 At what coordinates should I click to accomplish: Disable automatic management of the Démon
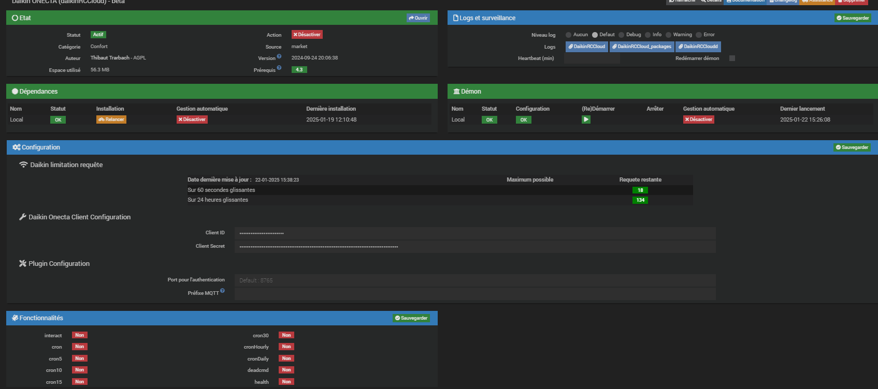pos(698,119)
